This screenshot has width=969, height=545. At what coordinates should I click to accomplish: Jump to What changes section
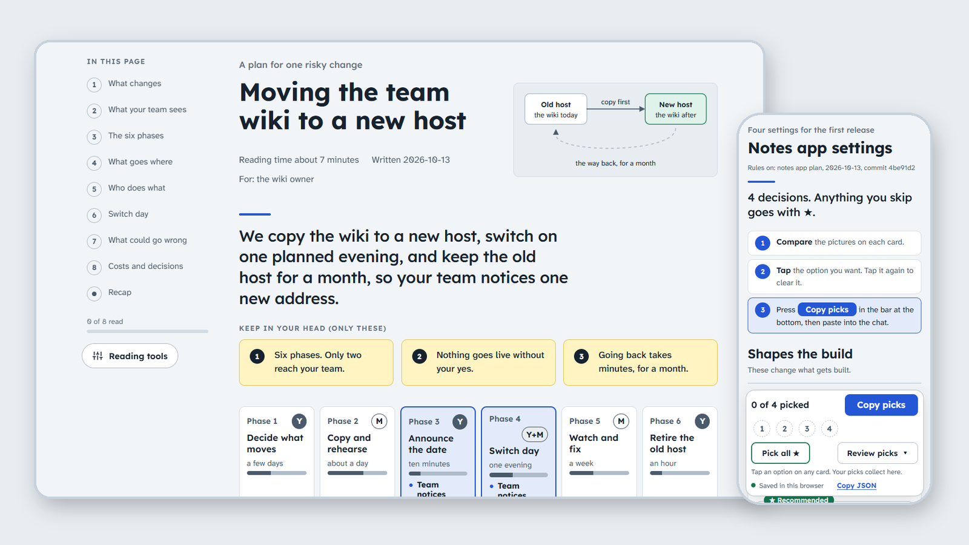134,84
